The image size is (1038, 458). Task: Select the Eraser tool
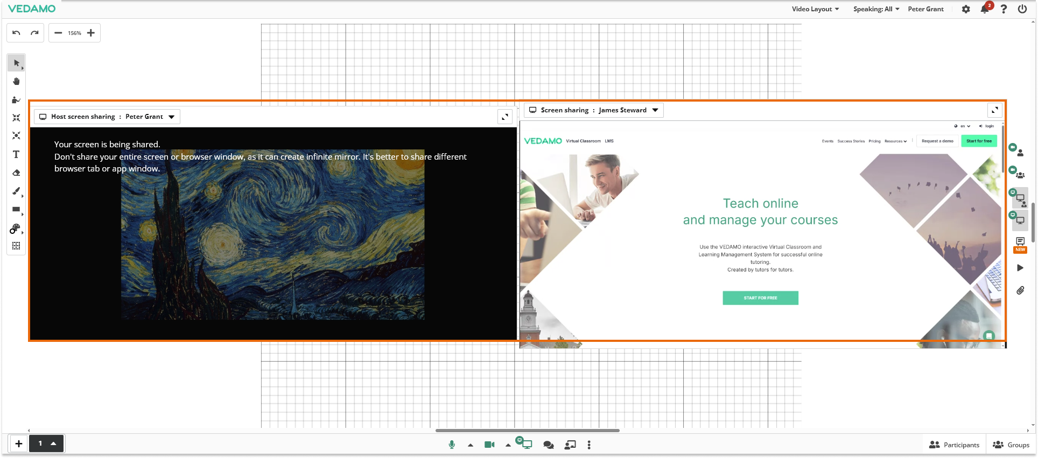tap(16, 173)
